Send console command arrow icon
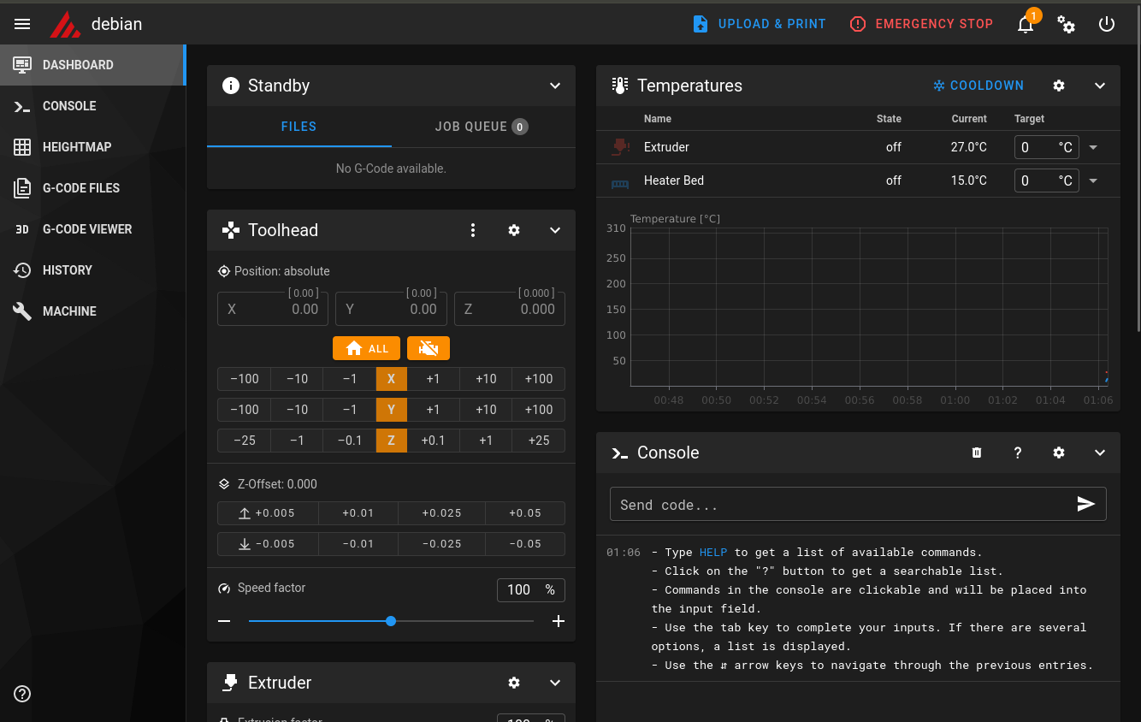Screen dimensions: 1141x722 pos(1085,504)
